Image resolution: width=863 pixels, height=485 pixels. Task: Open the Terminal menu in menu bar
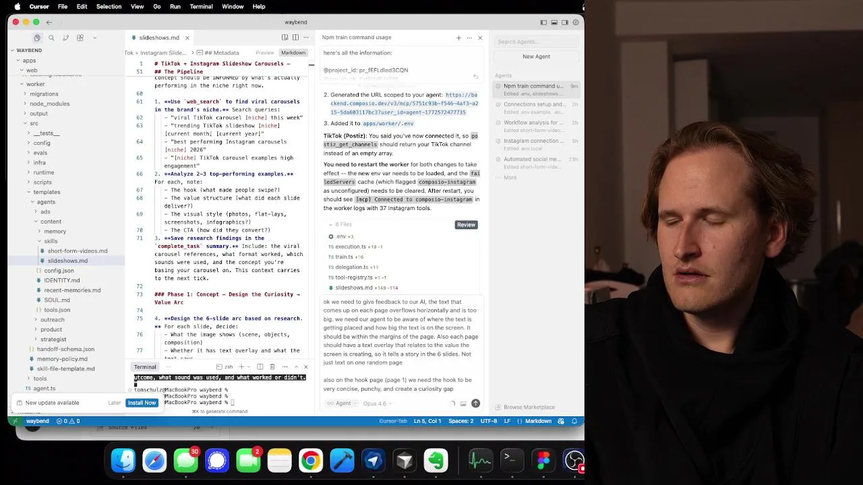pyautogui.click(x=201, y=6)
